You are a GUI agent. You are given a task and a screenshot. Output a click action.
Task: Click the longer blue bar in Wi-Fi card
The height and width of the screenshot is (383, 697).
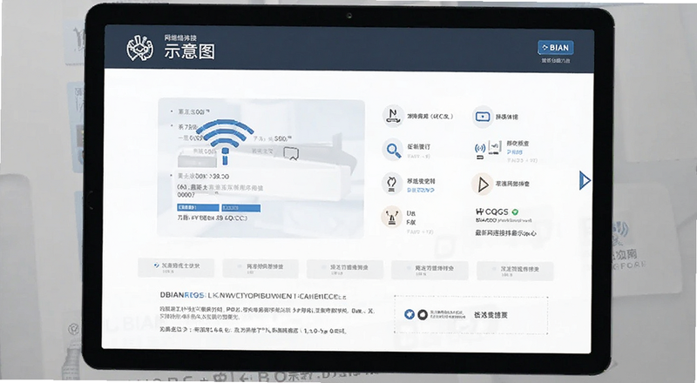[198, 207]
